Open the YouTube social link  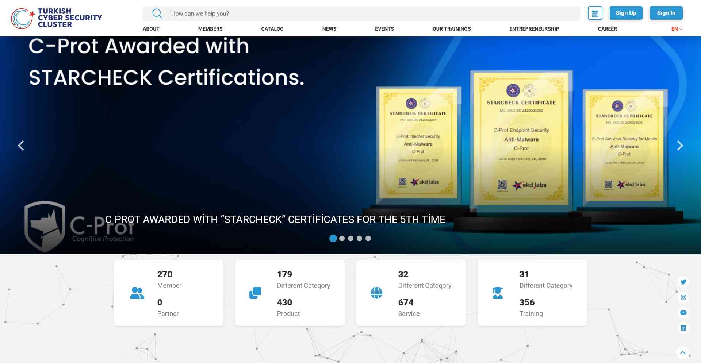pyautogui.click(x=683, y=313)
